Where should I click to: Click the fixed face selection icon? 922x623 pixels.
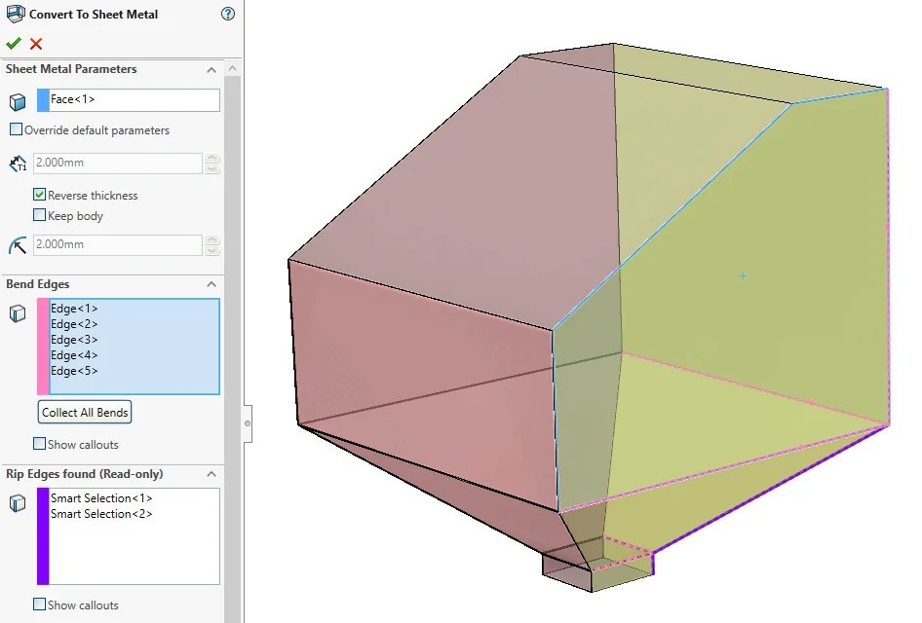[17, 101]
